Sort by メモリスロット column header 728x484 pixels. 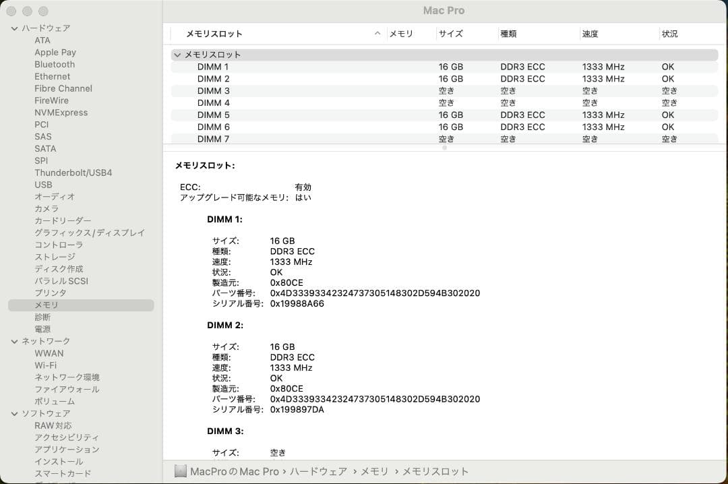(214, 34)
